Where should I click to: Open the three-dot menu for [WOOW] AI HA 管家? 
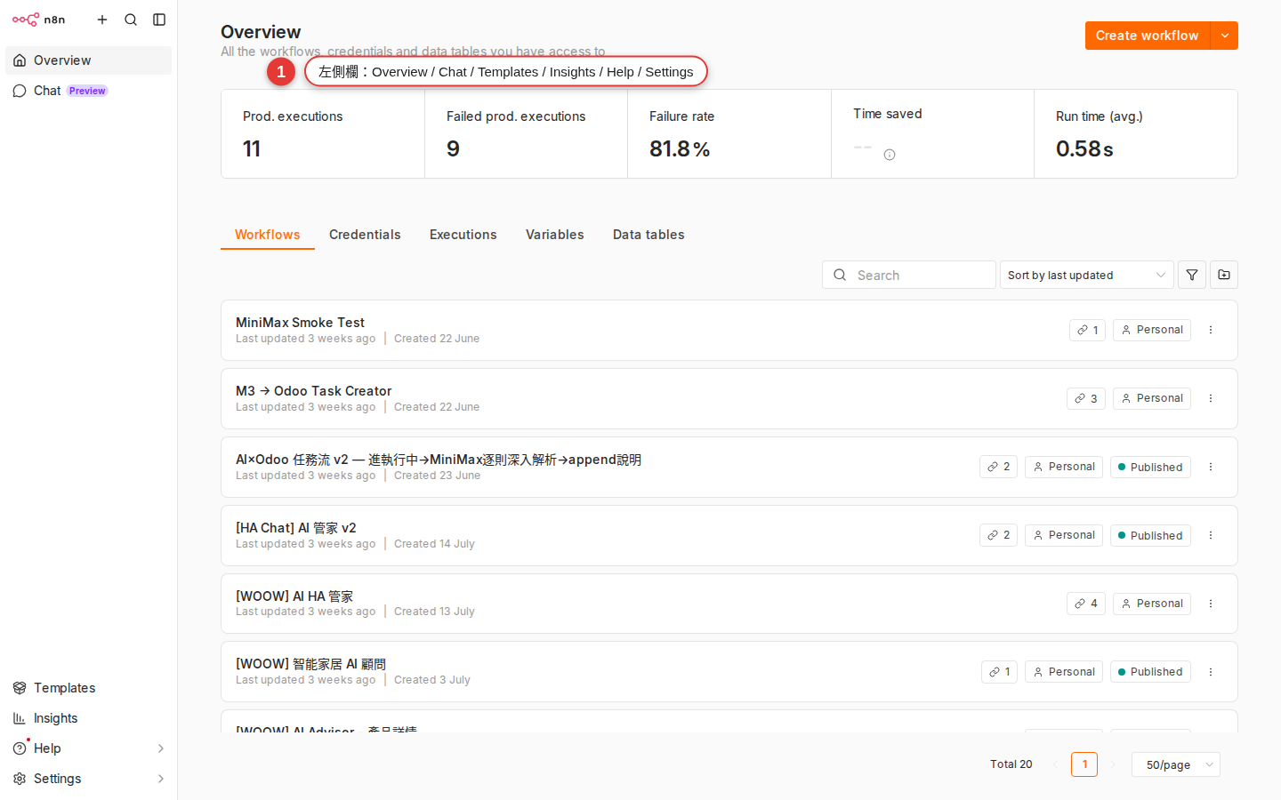tap(1211, 604)
